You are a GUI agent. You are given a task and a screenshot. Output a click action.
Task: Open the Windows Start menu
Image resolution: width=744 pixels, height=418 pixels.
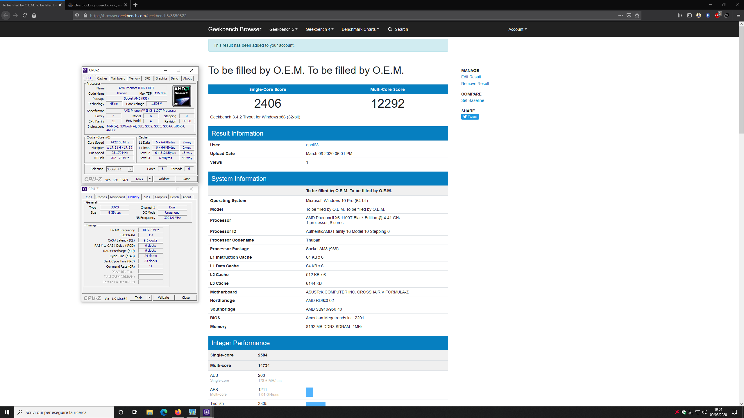tap(7, 412)
